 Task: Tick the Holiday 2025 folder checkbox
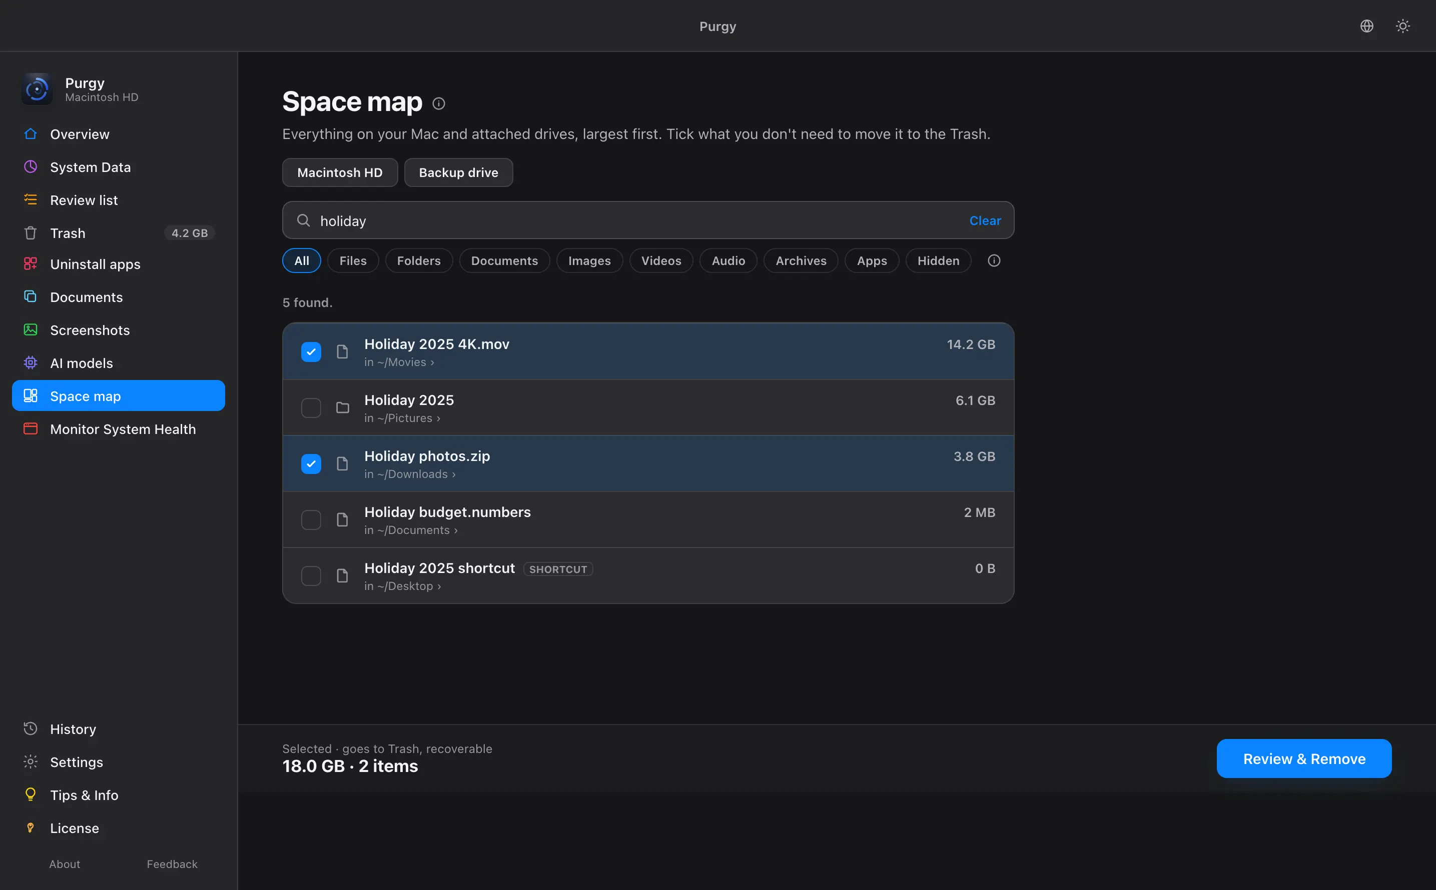[311, 408]
